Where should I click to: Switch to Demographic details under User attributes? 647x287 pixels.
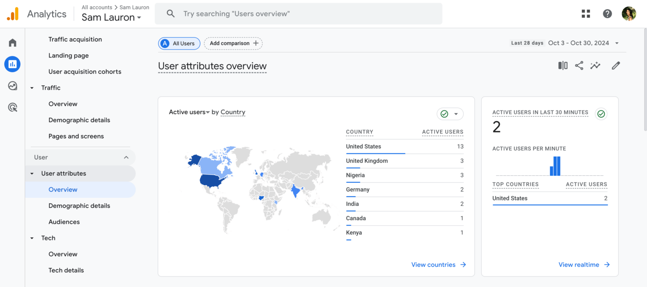[79, 205]
